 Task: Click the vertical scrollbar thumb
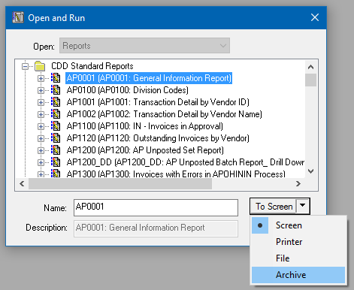click(x=310, y=80)
